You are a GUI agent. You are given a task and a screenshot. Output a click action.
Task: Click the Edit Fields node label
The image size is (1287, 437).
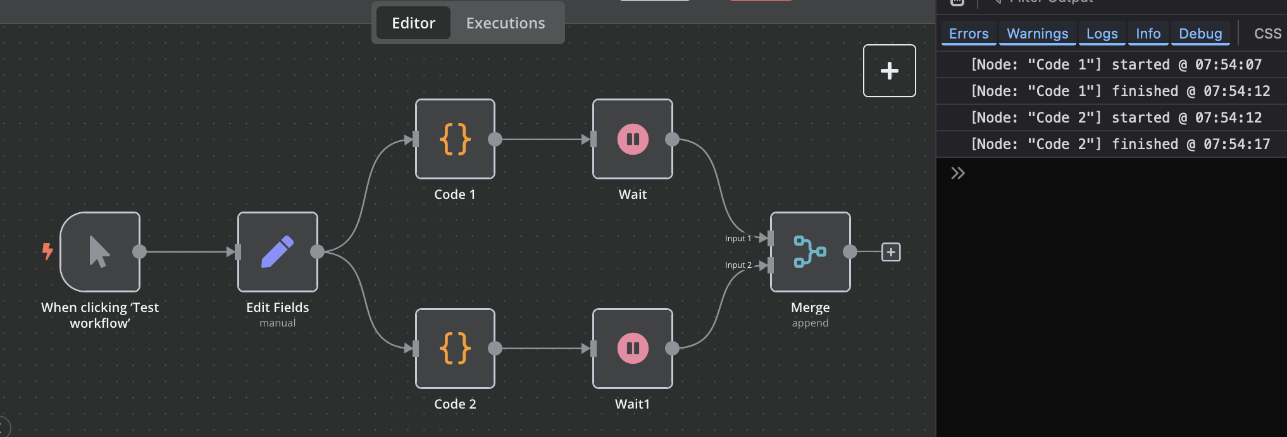click(277, 308)
